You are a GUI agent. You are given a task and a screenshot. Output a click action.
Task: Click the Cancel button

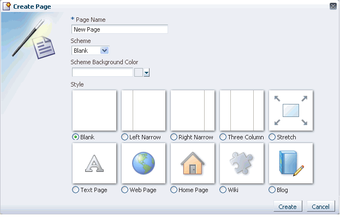click(321, 207)
